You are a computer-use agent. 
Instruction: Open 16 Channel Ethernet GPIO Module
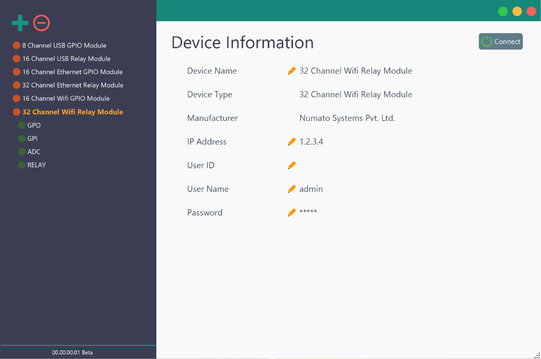click(72, 72)
